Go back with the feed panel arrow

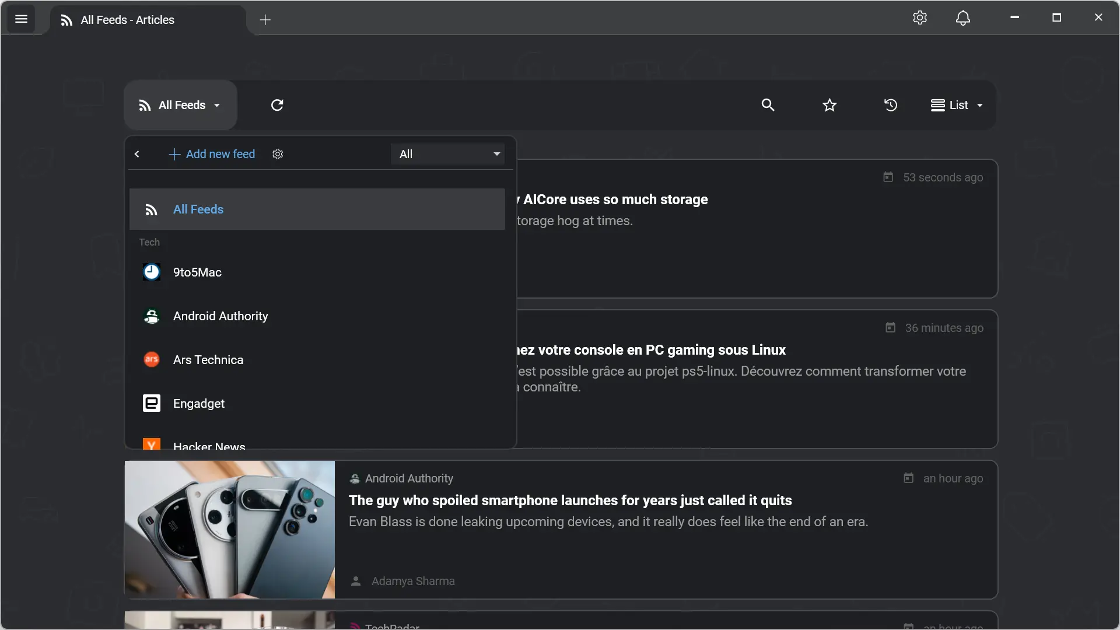pos(137,154)
